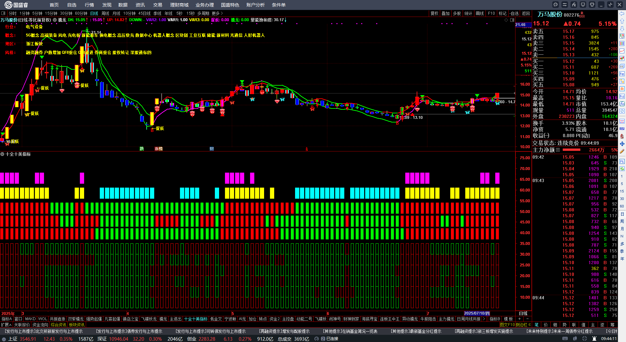
Task: Expand the 更多 periods dropdown
Action: click(x=217, y=13)
